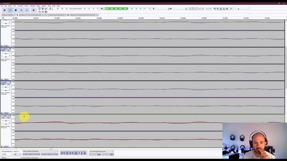Mute the third visible track
This screenshot has width=287, height=161.
tap(3, 84)
